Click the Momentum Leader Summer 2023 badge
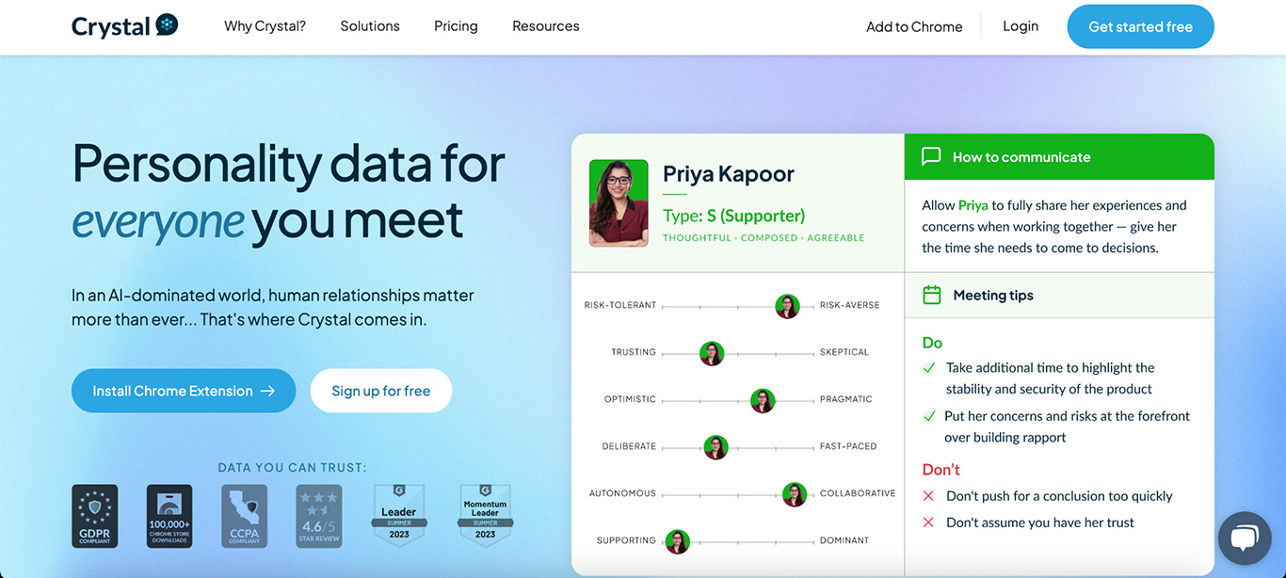The image size is (1286, 578). coord(485,516)
